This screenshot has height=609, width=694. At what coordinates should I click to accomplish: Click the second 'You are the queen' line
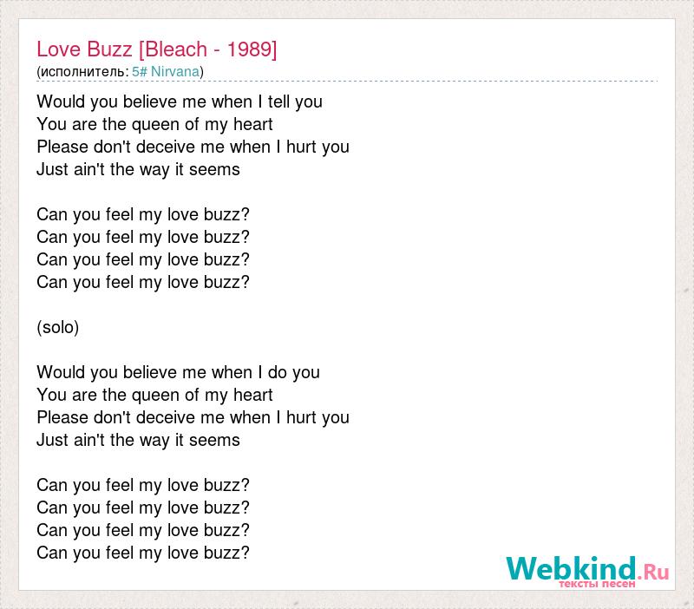pyautogui.click(x=154, y=396)
